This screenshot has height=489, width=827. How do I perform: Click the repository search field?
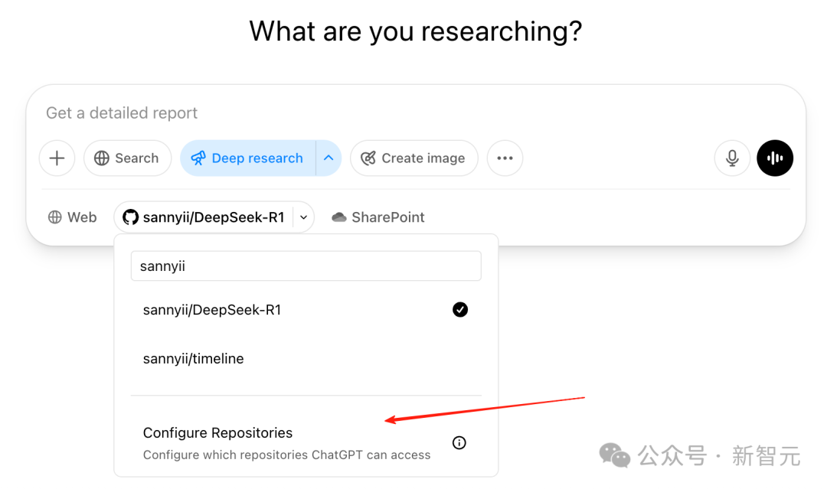click(306, 266)
